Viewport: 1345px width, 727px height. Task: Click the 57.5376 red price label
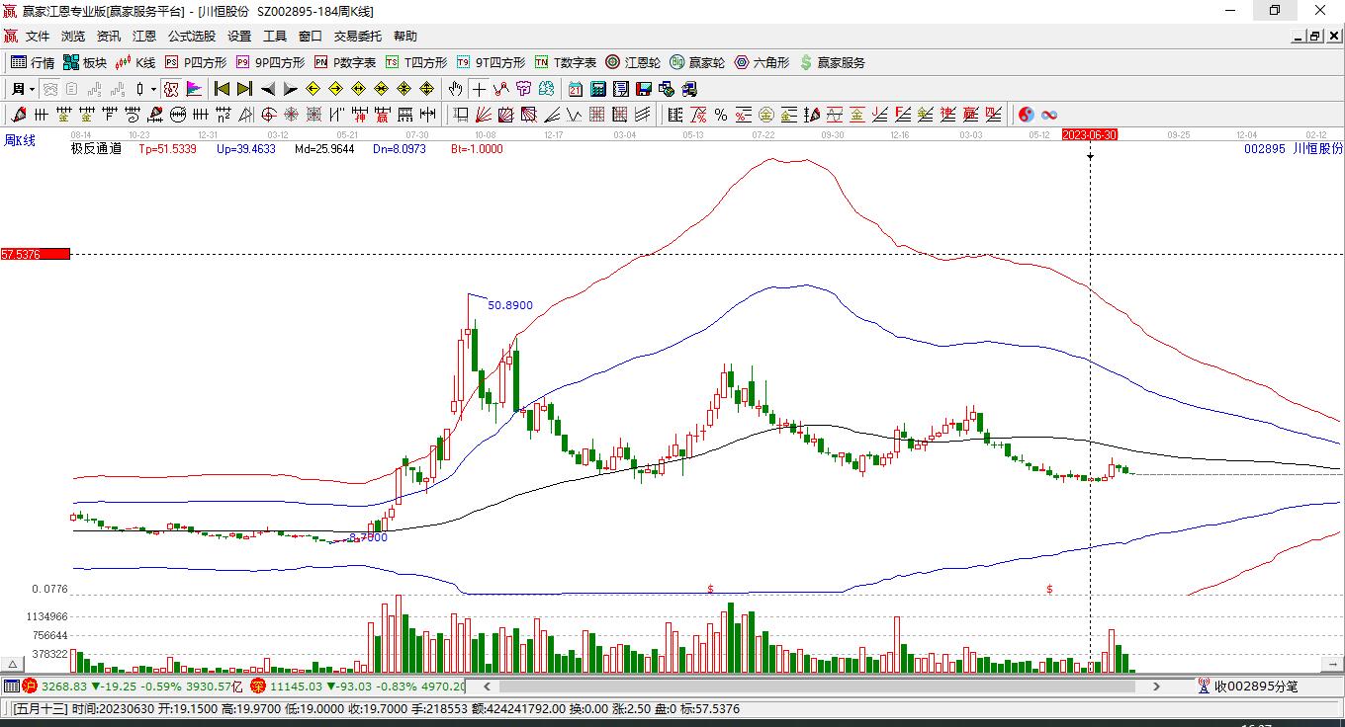[x=36, y=254]
